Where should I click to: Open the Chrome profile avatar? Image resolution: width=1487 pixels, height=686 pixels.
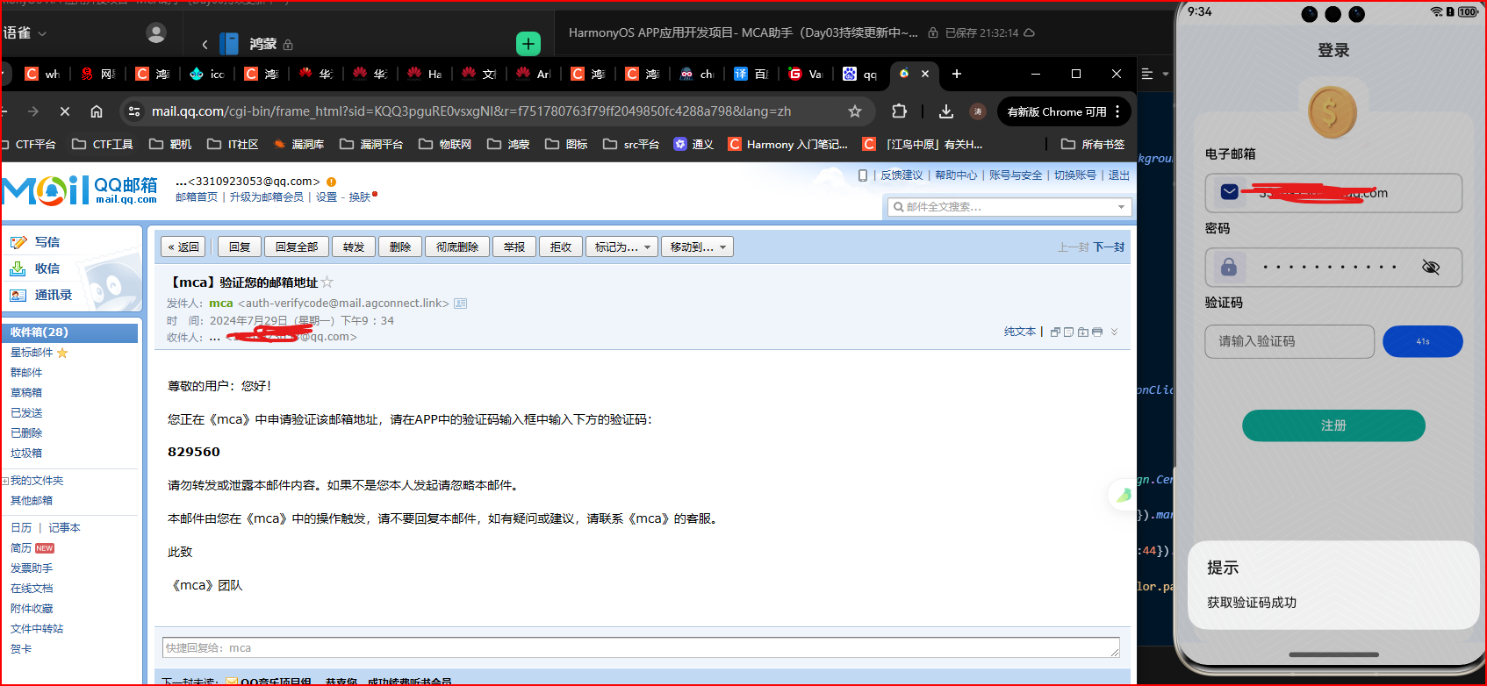(x=977, y=111)
